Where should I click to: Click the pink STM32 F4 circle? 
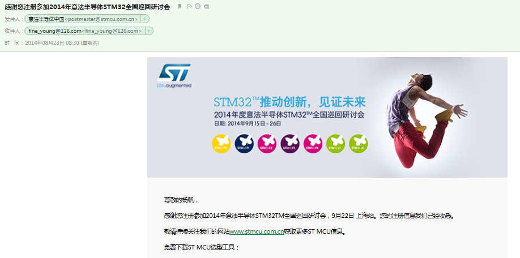point(313,144)
